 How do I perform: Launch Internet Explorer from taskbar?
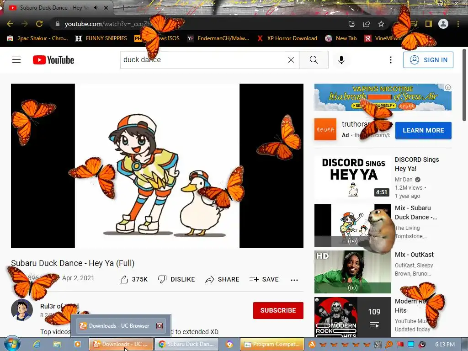click(x=37, y=344)
